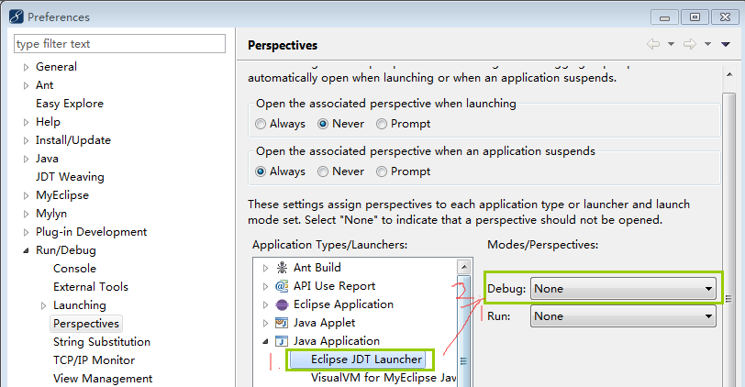The image size is (745, 387).
Task: Expand the Ant preferences node
Action: [26, 86]
